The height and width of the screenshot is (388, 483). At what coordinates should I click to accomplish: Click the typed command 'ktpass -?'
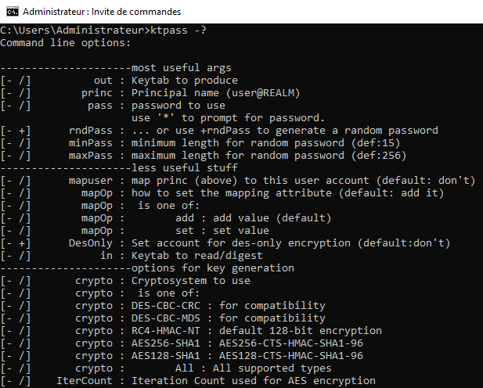tap(178, 31)
